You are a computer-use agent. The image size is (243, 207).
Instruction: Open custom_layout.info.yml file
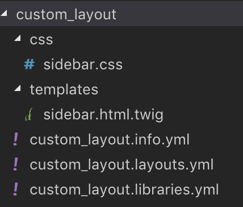(110, 140)
